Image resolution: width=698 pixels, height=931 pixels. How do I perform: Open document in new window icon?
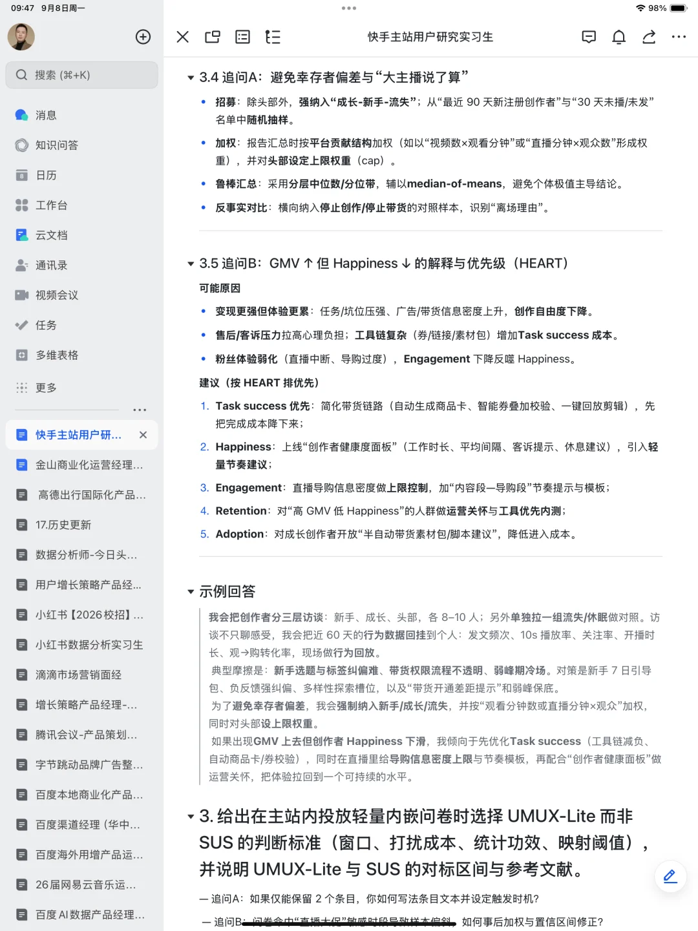tap(213, 37)
